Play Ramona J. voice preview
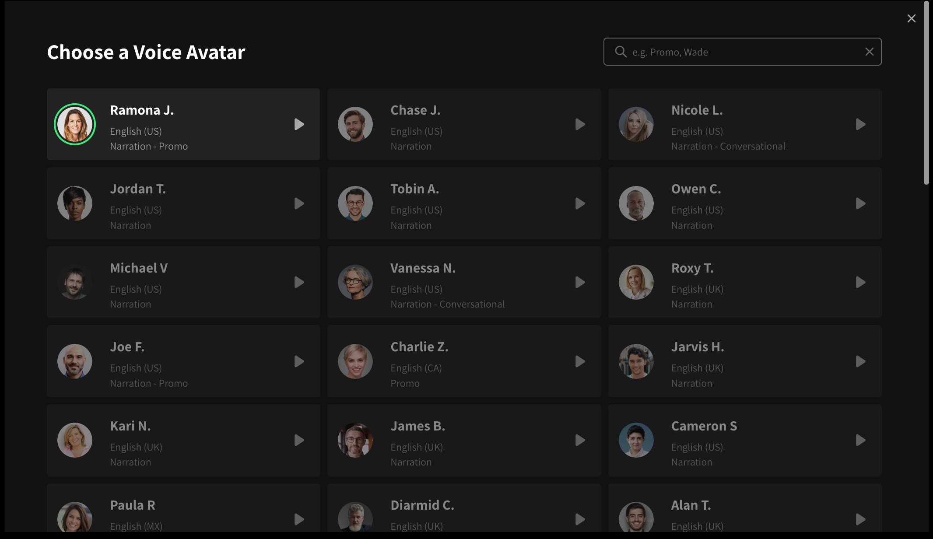933x539 pixels. click(x=299, y=125)
